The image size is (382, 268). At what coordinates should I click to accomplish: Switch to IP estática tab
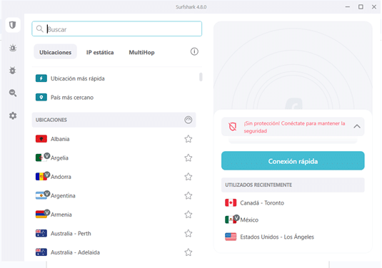point(100,52)
